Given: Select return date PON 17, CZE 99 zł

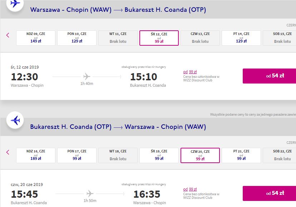Looking at the screenshot, I should pos(77,156).
